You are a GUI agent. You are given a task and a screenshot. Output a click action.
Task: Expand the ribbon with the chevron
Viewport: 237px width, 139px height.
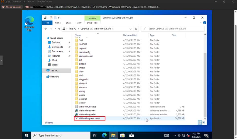click(x=200, y=23)
